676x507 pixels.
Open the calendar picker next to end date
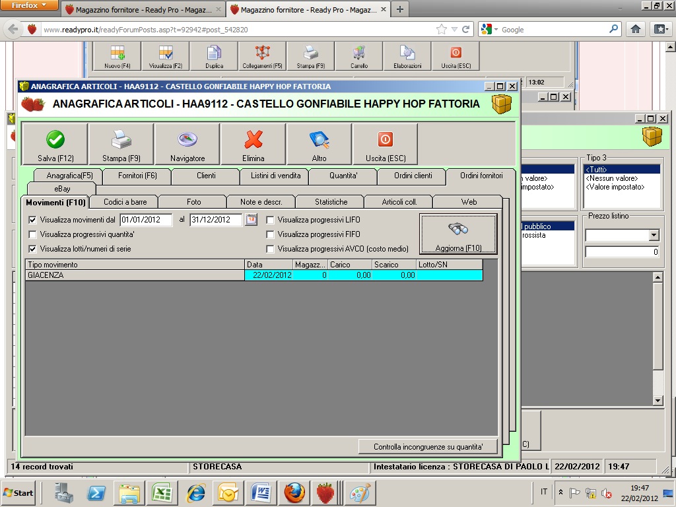coord(251,220)
